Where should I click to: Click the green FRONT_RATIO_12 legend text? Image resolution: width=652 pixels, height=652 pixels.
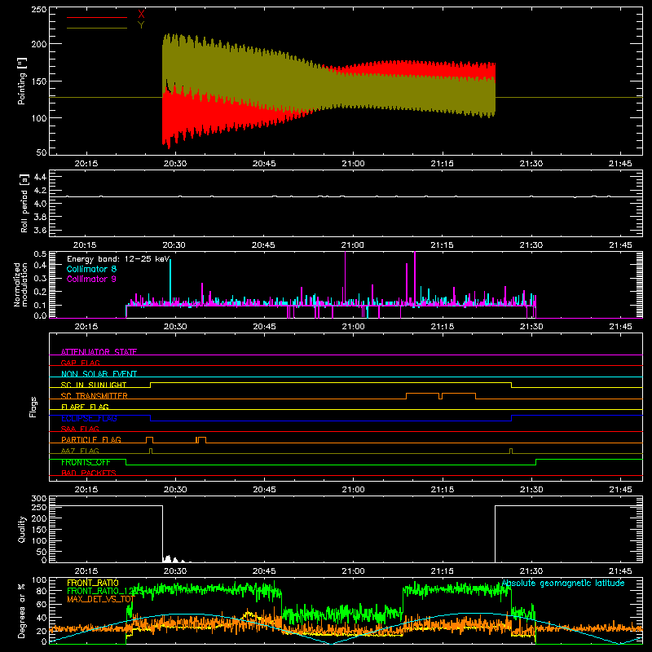99,591
